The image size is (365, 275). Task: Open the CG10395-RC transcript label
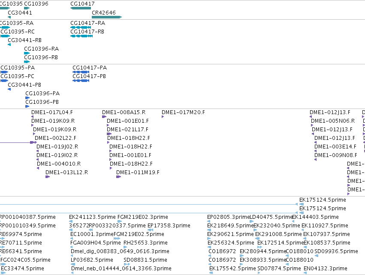tap(18, 31)
